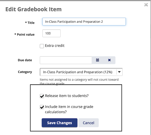Click the "Category" field label
Image resolution: width=151 pixels, height=135 pixels.
(25, 72)
